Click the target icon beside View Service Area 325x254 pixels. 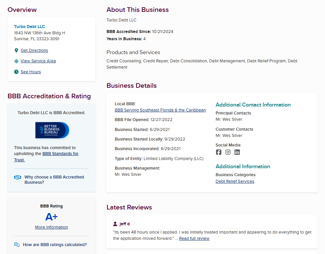coord(16,61)
